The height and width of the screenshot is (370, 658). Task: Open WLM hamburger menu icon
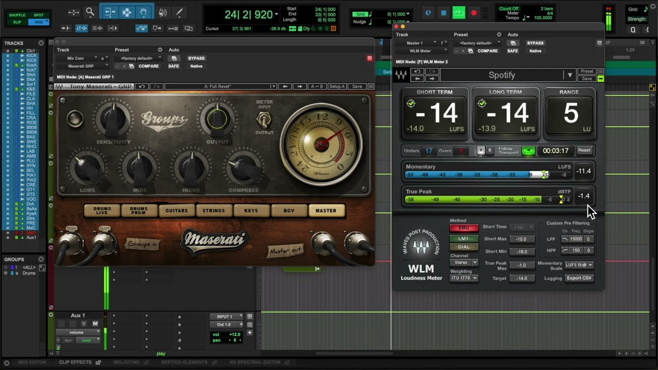(x=600, y=71)
